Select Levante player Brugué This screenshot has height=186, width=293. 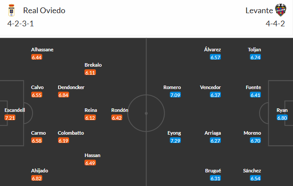(x=212, y=171)
